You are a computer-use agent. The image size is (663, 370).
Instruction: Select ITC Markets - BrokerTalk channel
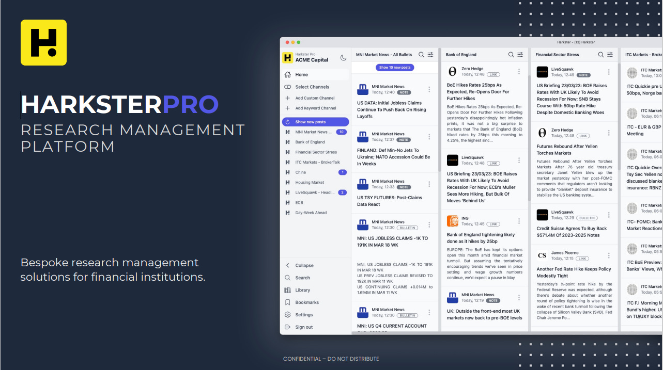(316, 162)
